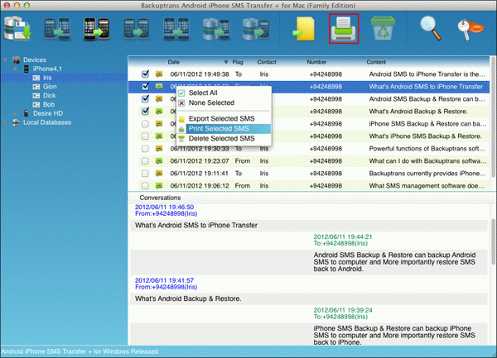
Task: Click the Flag column header
Action: 238,62
